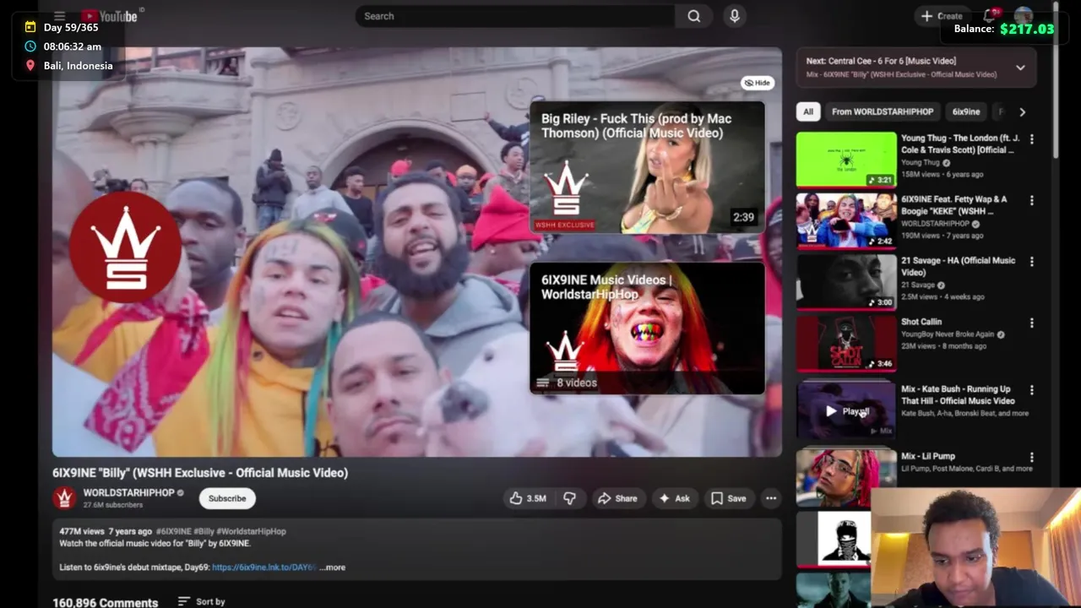Image resolution: width=1081 pixels, height=608 pixels.
Task: Open options for 21 Savage HA
Action: pyautogui.click(x=1031, y=262)
